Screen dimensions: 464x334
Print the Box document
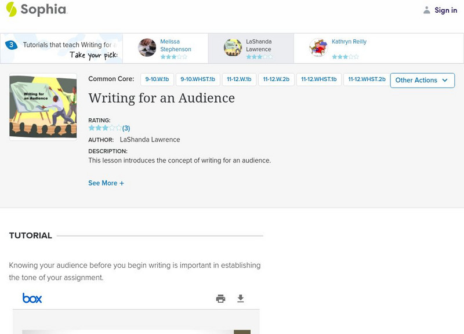pyautogui.click(x=220, y=299)
